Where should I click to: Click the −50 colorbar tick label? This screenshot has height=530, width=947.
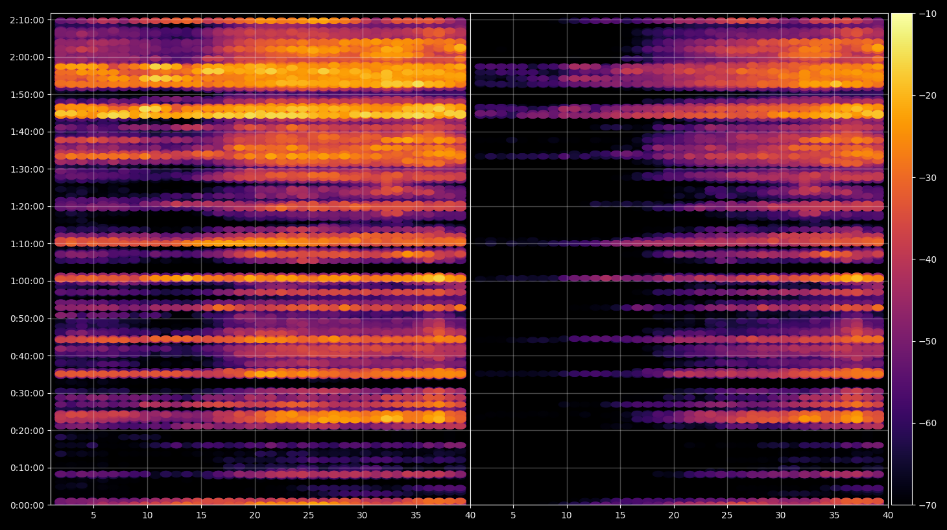tap(928, 341)
